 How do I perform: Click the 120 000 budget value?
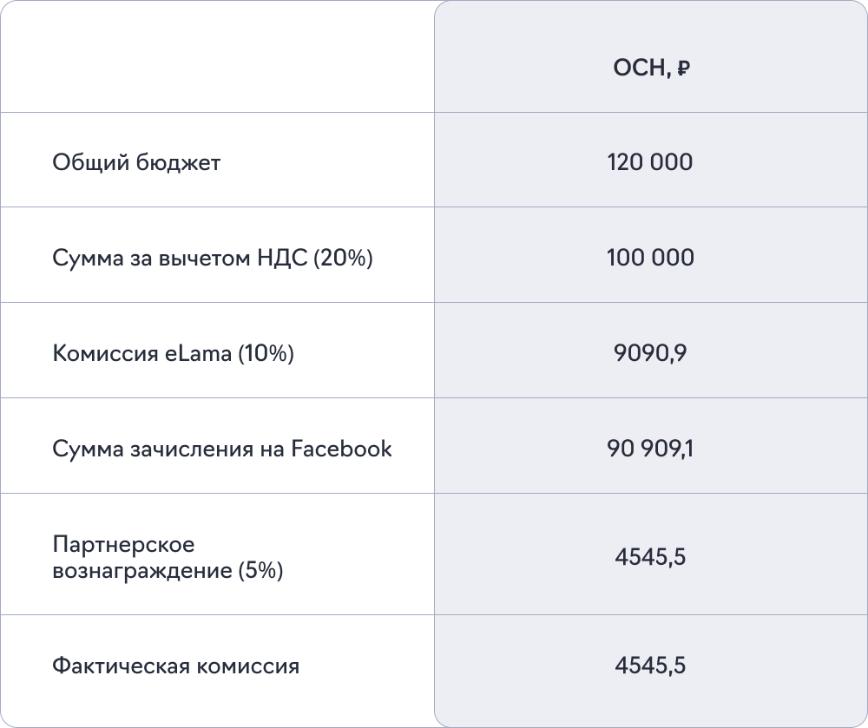pos(650,162)
